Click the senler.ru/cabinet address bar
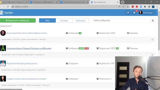 (65, 7)
